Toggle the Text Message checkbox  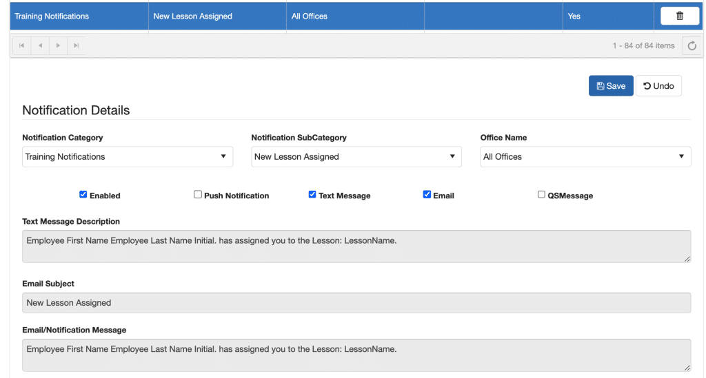(x=312, y=195)
